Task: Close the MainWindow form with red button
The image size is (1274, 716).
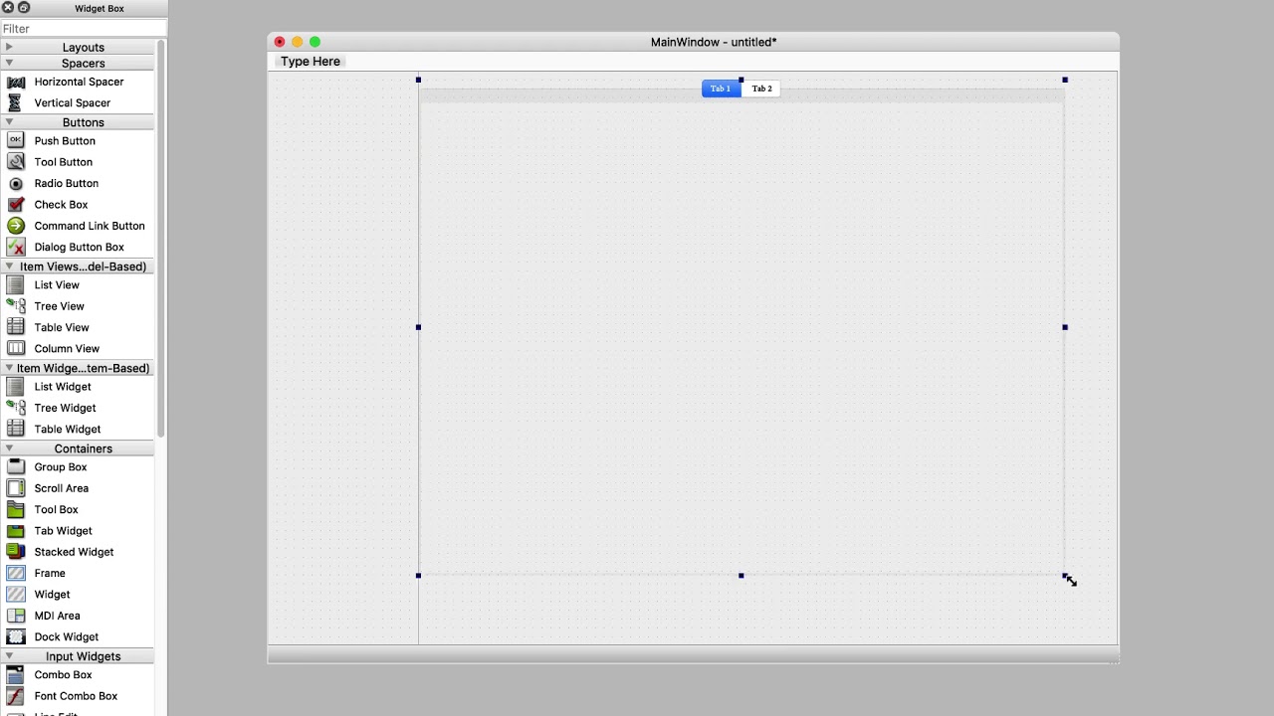Action: (x=280, y=42)
